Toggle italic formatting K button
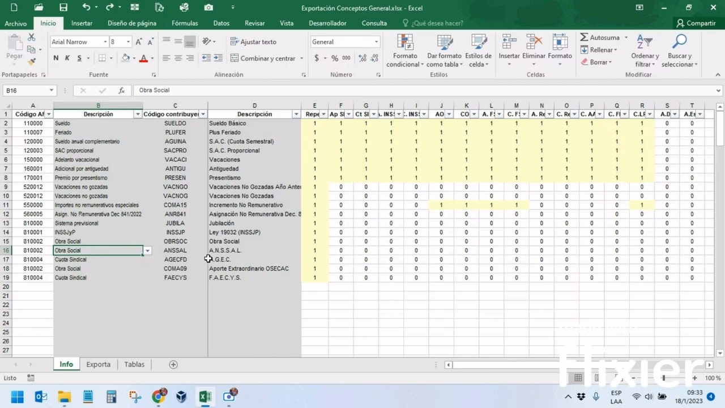This screenshot has height=408, width=725. coord(67,58)
